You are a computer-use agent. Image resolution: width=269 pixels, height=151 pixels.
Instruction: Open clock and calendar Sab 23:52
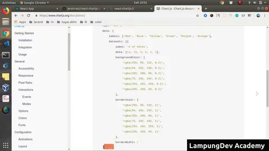[140, 3]
